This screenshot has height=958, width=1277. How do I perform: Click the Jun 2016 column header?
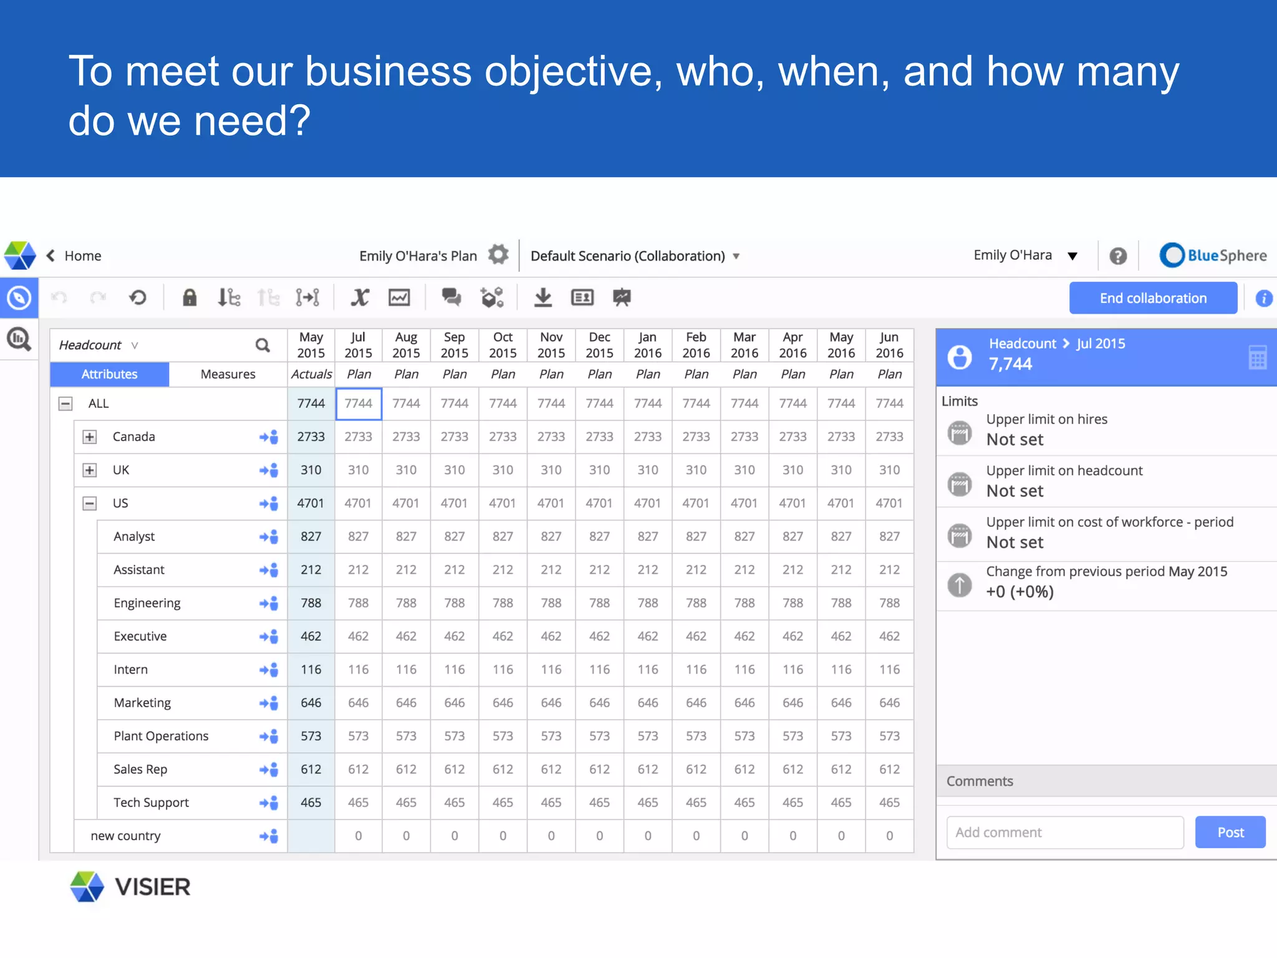pos(889,345)
